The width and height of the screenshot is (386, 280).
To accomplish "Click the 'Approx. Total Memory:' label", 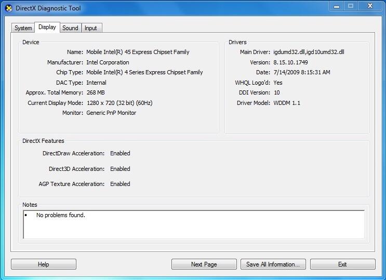I will 55,92.
